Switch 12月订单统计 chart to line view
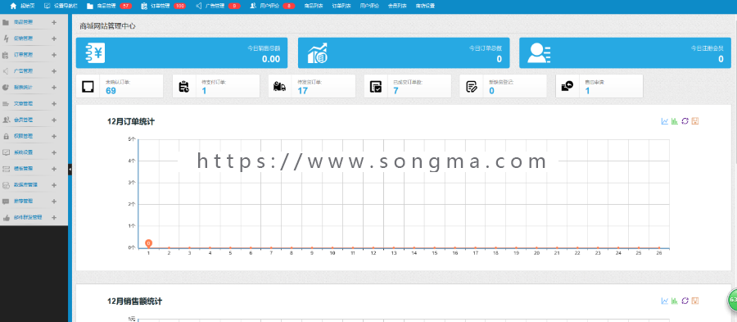This screenshot has height=322, width=737. (x=665, y=121)
